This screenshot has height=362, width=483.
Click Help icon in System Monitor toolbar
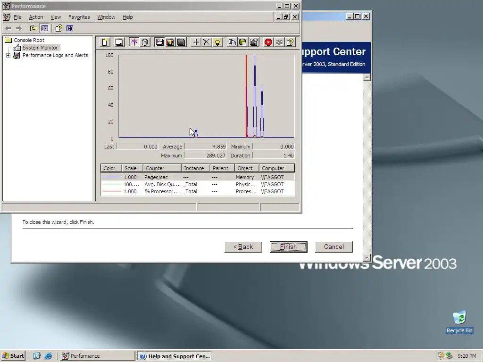290,42
